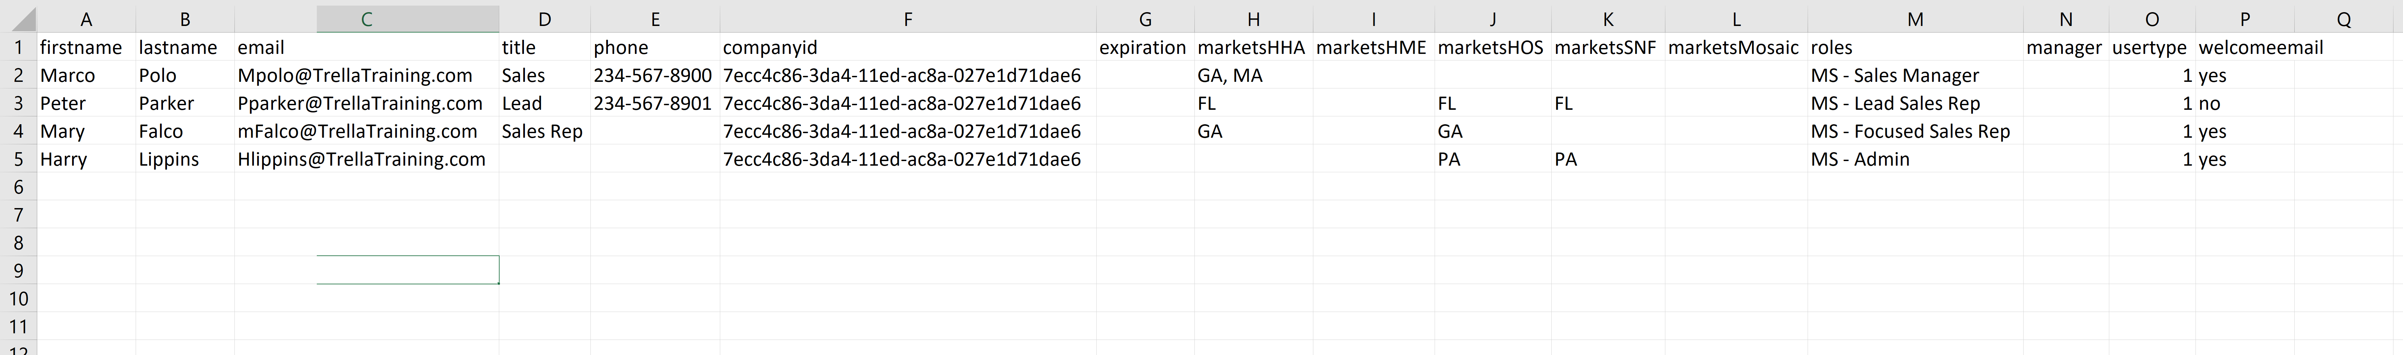
Task: Click the 'phone' header cell
Action: pos(656,48)
